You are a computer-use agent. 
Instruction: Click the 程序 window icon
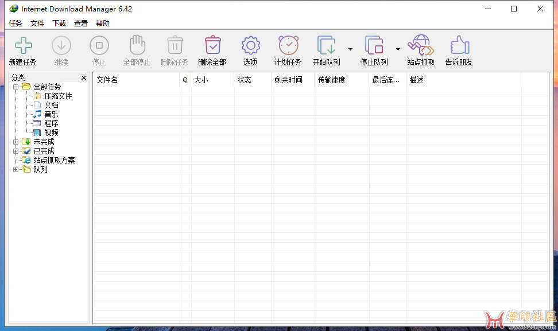(x=37, y=123)
